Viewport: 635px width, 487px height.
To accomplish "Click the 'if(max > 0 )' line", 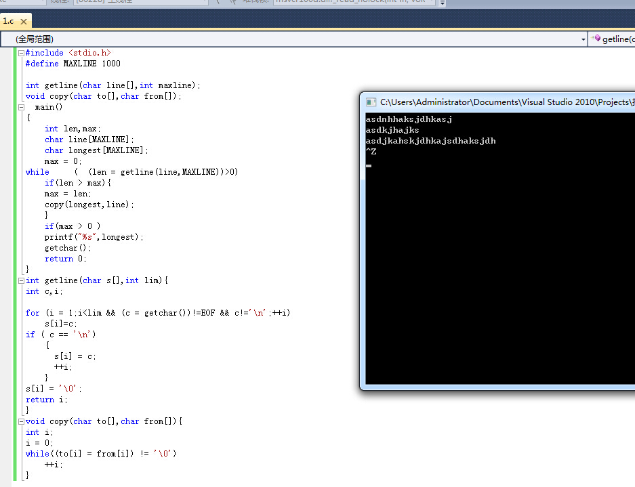I will pyautogui.click(x=73, y=226).
